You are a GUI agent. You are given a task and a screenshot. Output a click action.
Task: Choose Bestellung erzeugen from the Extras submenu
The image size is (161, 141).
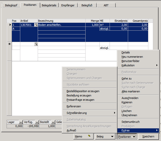pos(79,95)
